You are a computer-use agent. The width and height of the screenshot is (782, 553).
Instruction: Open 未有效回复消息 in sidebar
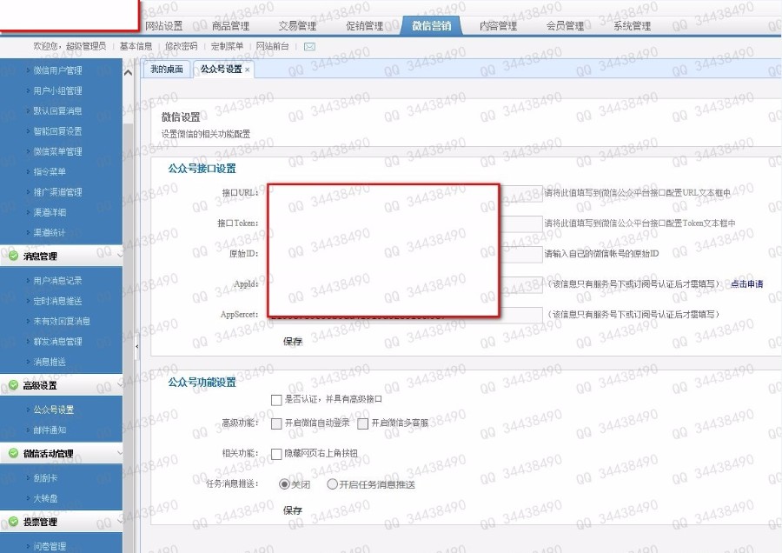(x=62, y=321)
